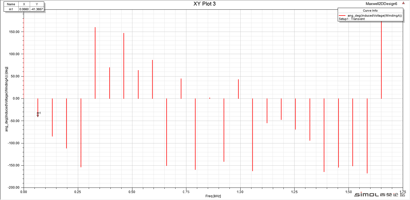Click the 150.00 y-axis tick label
Viewport: 410px width, 200px height.
pyautogui.click(x=14, y=32)
